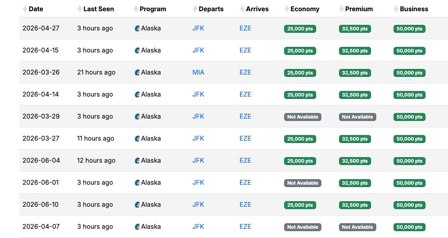Click the 2026-06-04 date row
Viewport: 448px width, 238px height.
coord(41,161)
